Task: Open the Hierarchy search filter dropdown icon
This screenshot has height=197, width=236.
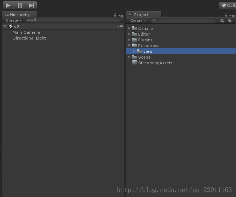Action: pos(28,20)
